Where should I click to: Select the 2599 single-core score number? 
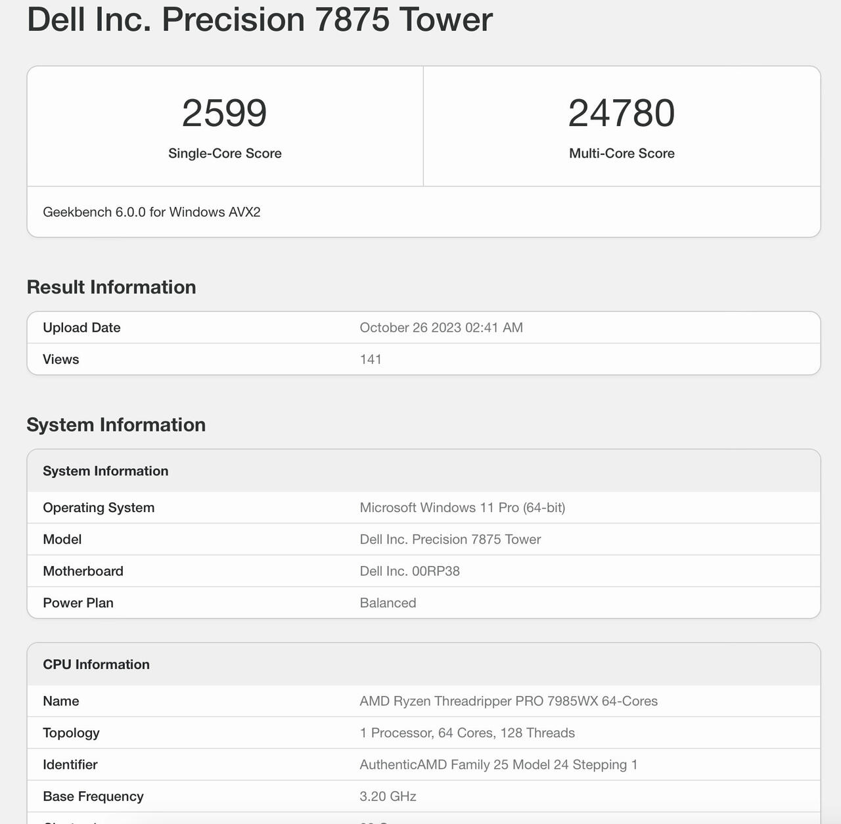225,113
